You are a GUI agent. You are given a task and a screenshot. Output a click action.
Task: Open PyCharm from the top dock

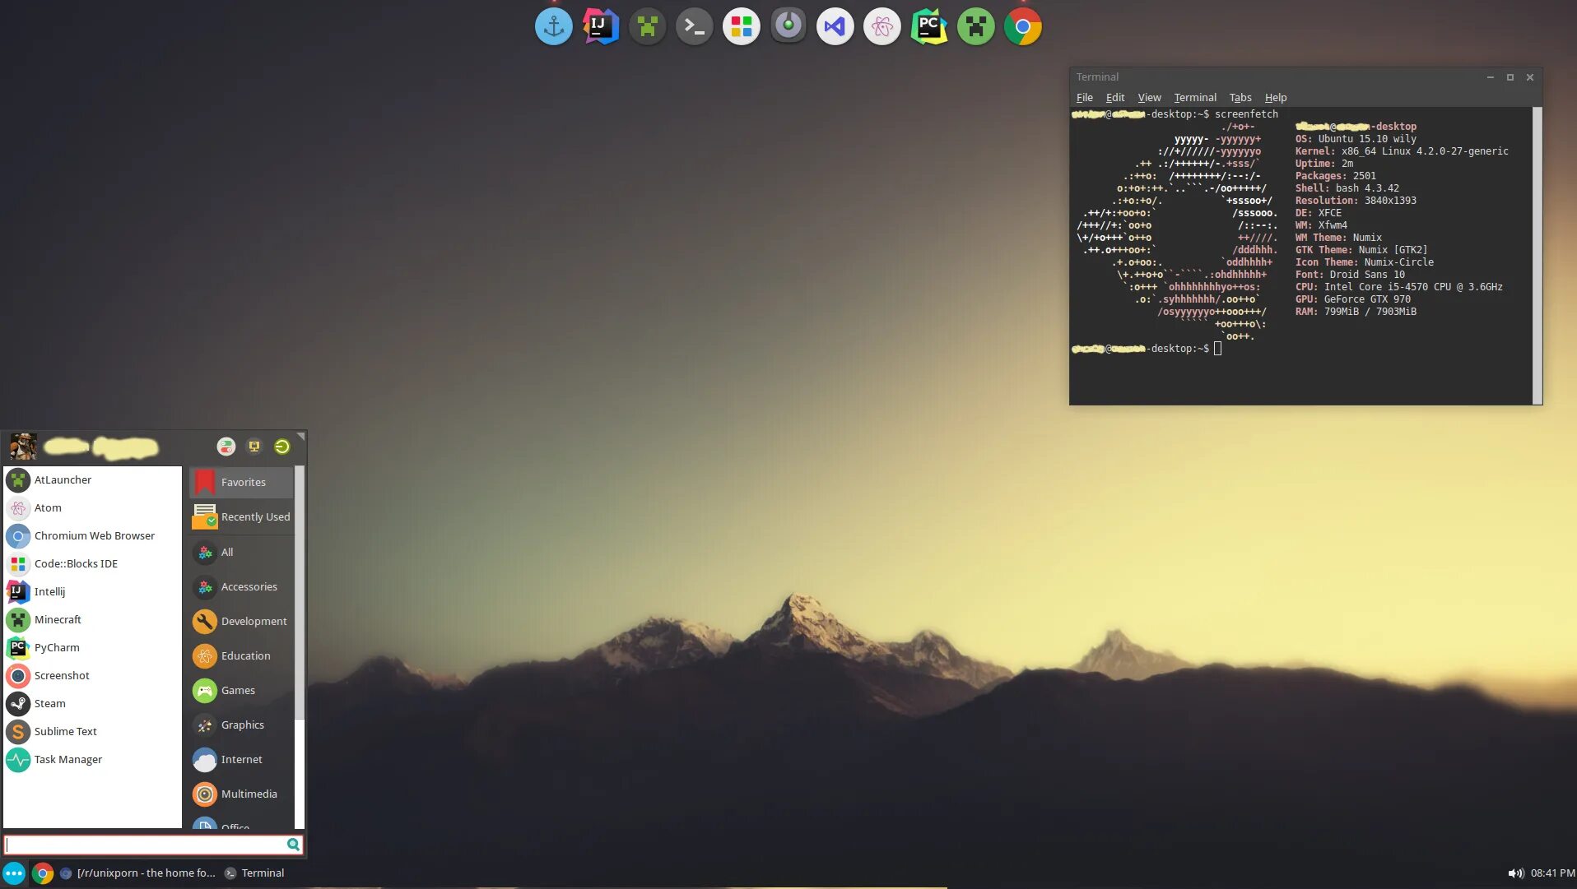coord(929,27)
